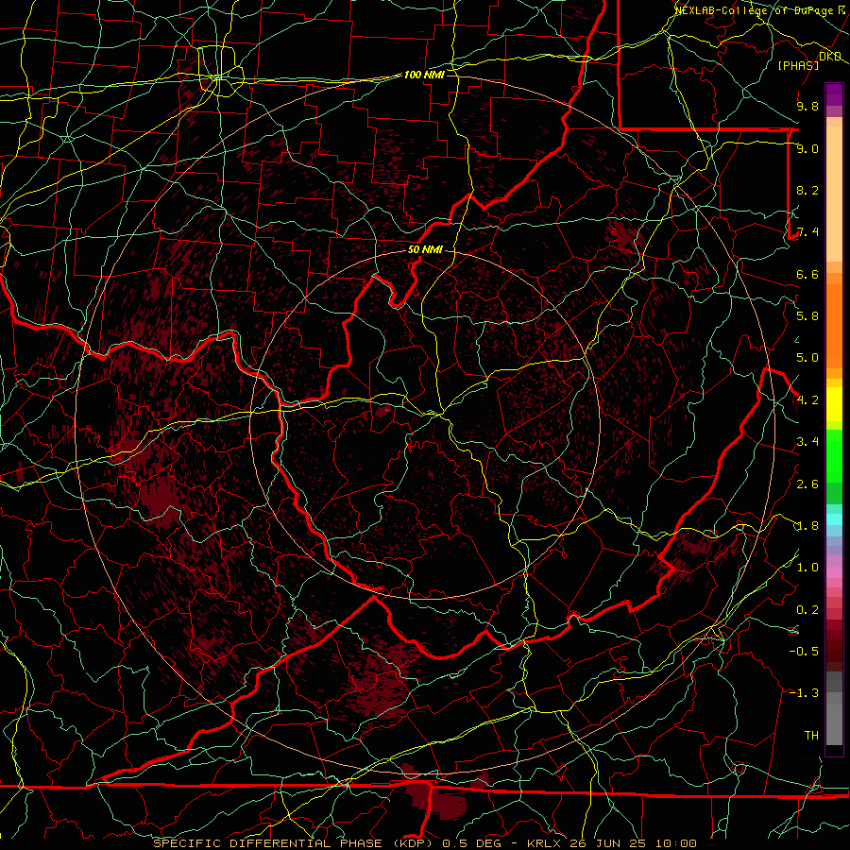Screen dimensions: 850x850
Task: Pick the peach color bar segment
Action: (x=834, y=194)
